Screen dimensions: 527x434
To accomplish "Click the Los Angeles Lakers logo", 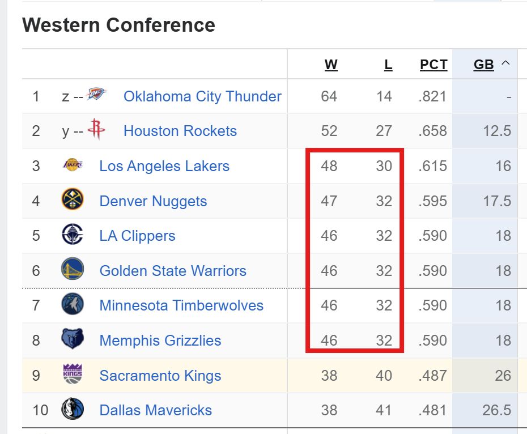I will point(73,165).
